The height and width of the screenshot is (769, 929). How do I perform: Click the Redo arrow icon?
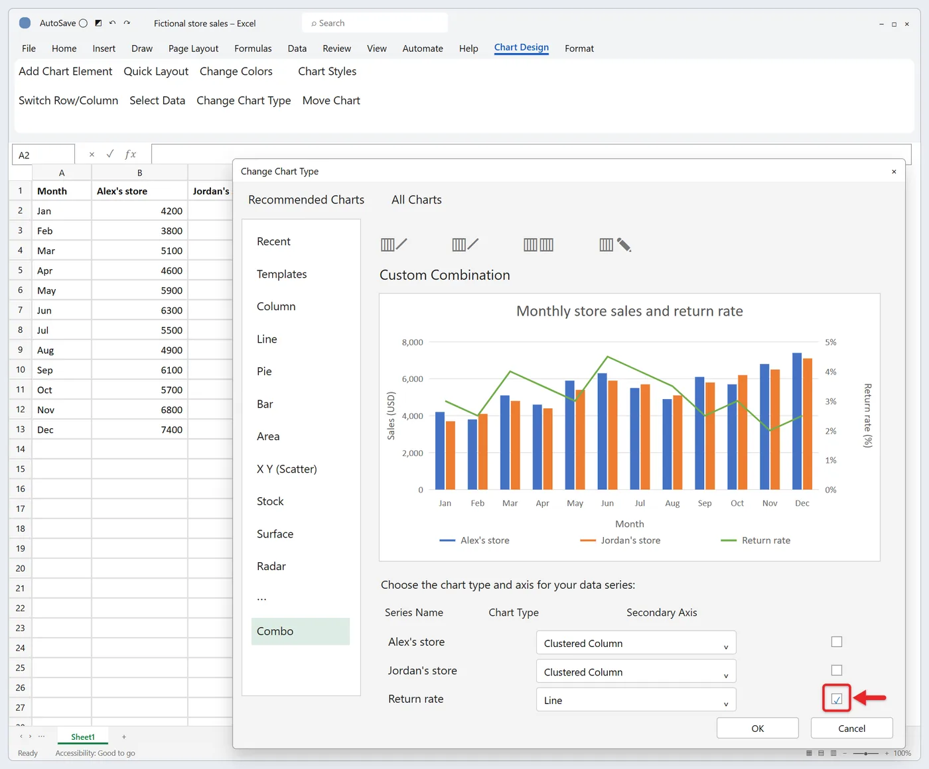(x=127, y=23)
